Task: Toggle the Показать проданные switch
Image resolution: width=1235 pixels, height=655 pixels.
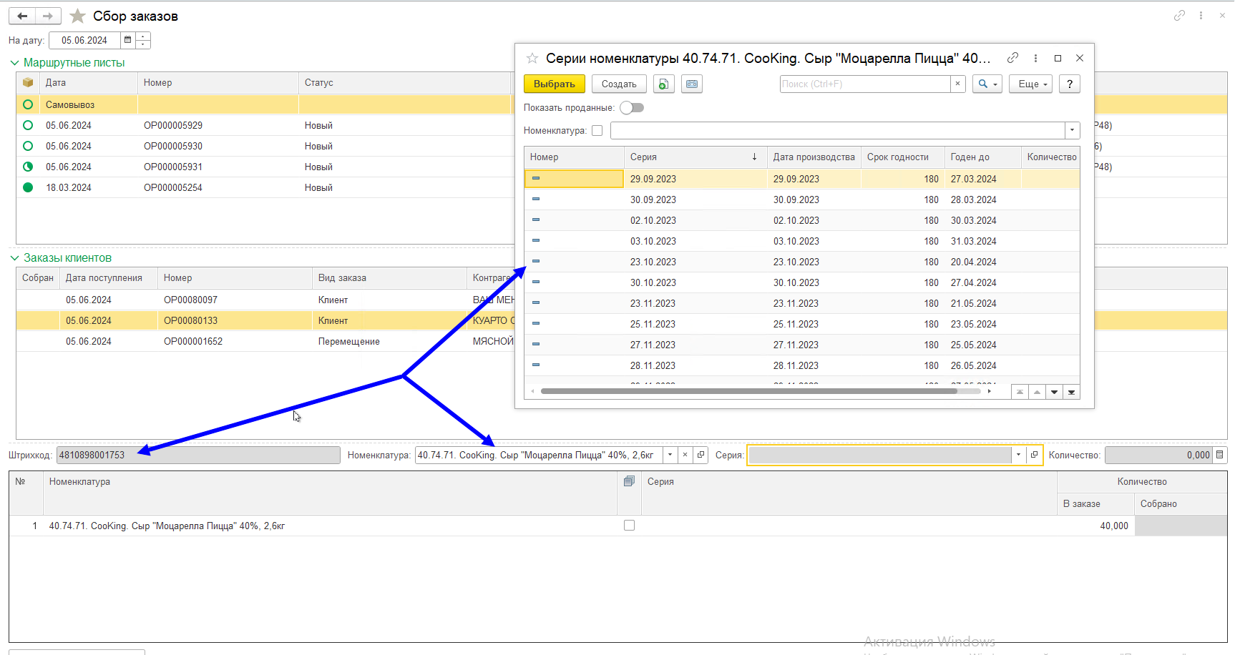Action: click(632, 107)
